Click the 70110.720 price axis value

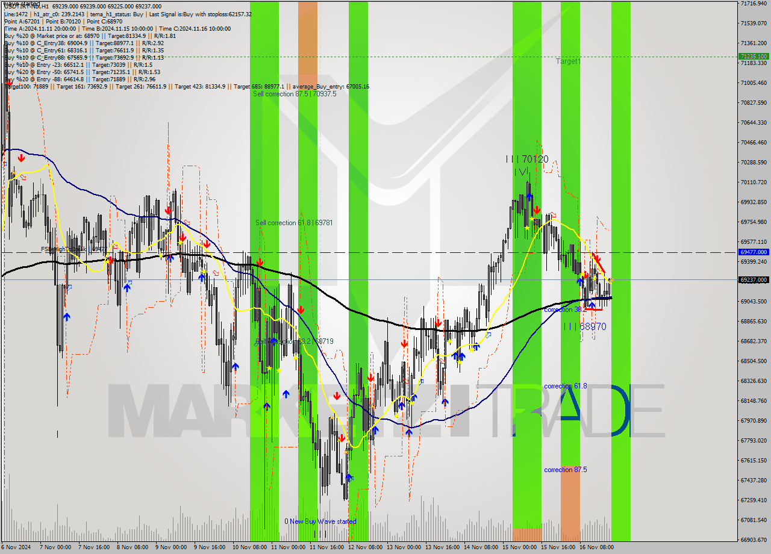pyautogui.click(x=754, y=182)
